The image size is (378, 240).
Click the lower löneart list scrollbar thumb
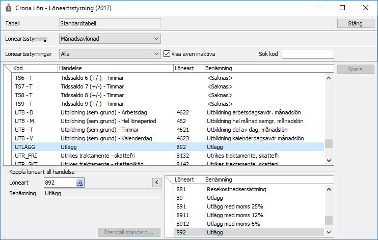pyautogui.click(x=329, y=221)
